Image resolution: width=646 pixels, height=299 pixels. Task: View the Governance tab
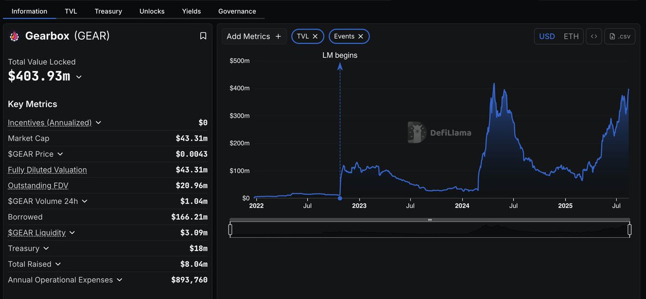coord(237,11)
